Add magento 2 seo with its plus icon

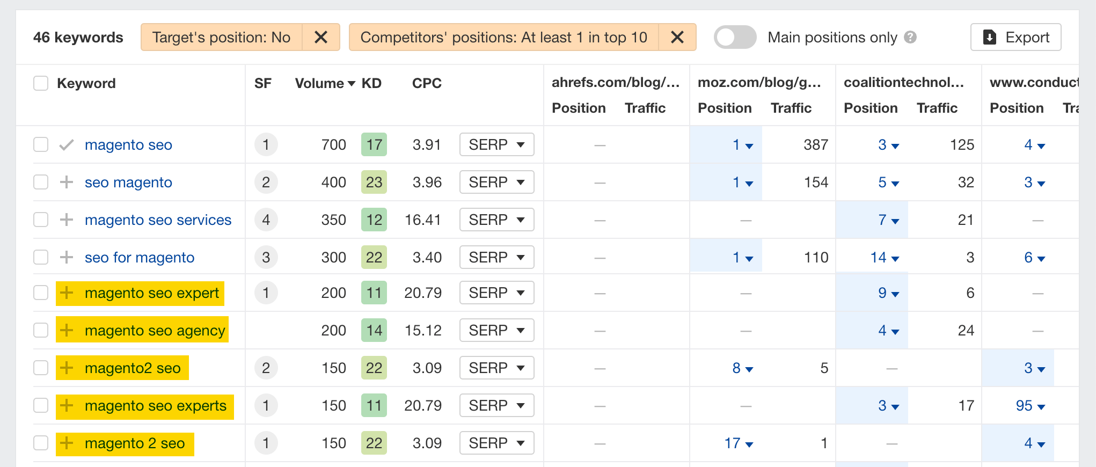[67, 443]
